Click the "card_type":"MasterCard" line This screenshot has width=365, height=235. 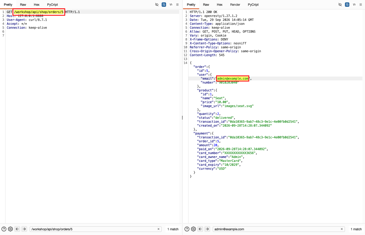220,161
